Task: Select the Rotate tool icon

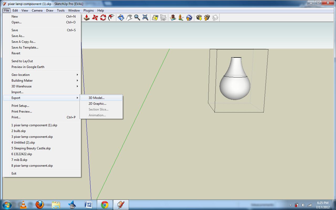Action: click(103, 18)
